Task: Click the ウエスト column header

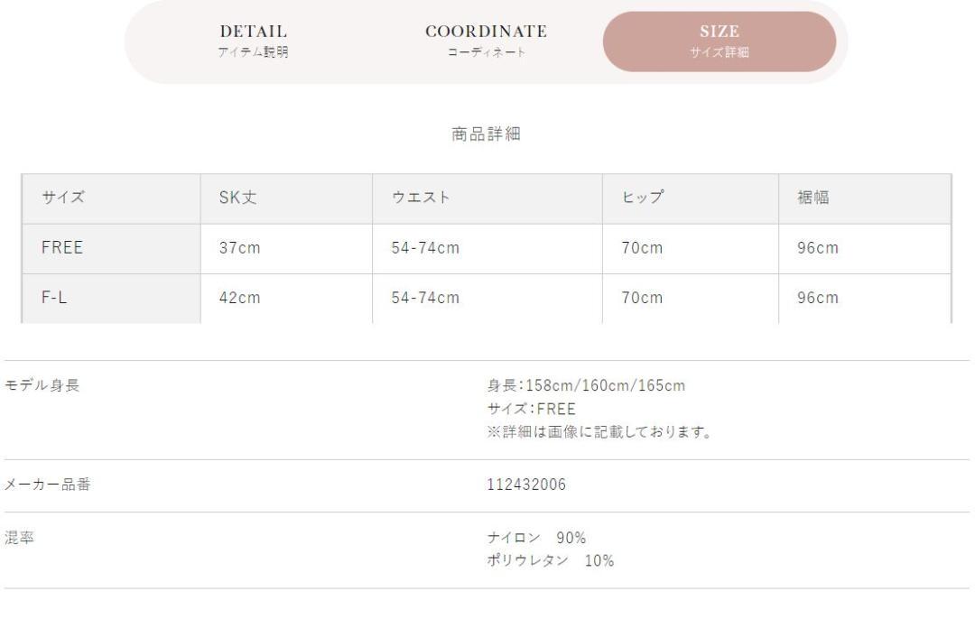Action: tap(487, 198)
